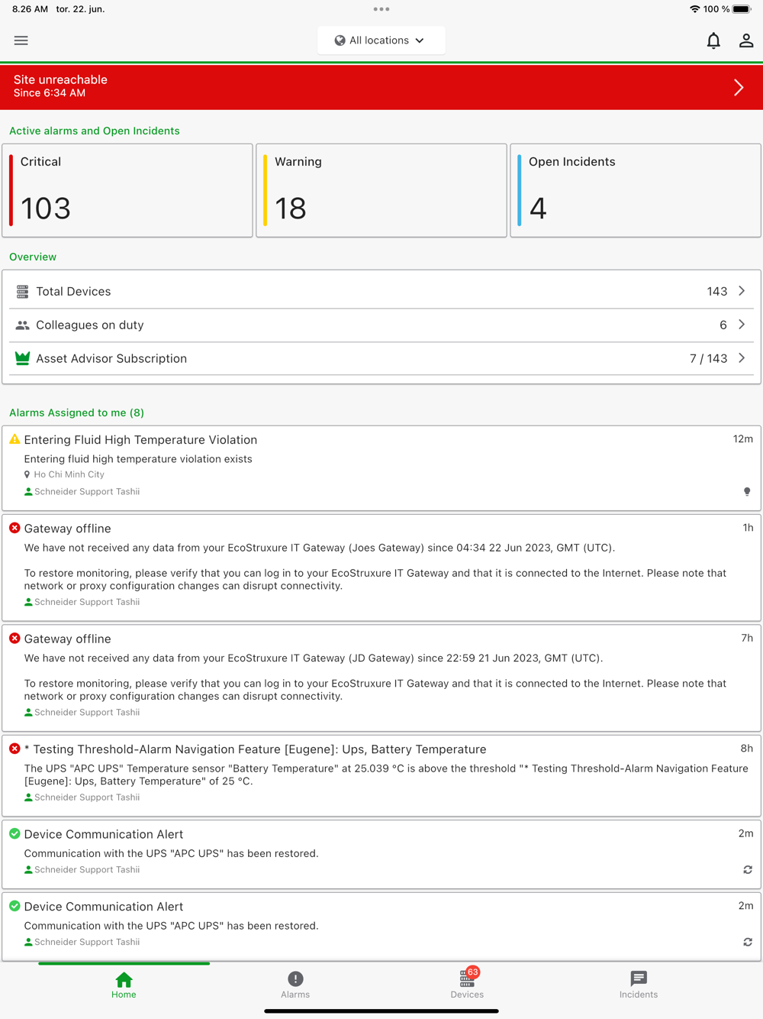Image resolution: width=763 pixels, height=1019 pixels.
Task: Open notifications bell icon
Action: click(713, 40)
